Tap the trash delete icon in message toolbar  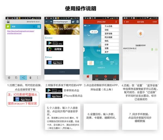click(30, 78)
